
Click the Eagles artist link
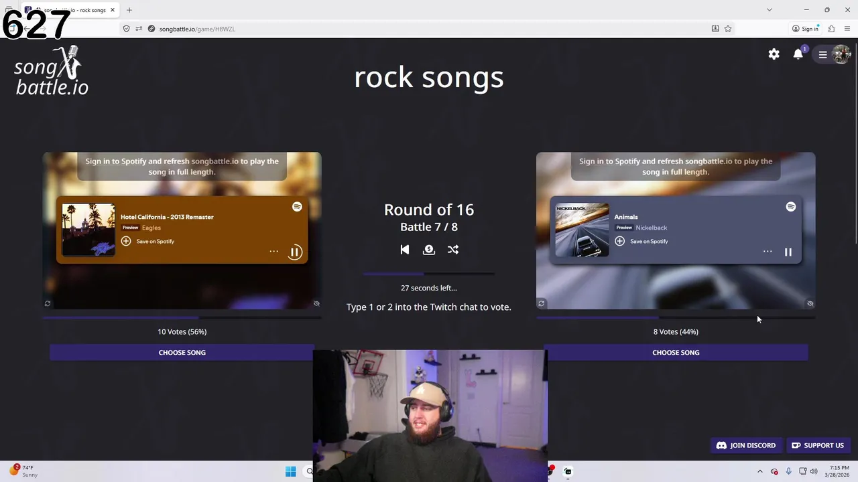[x=151, y=228]
